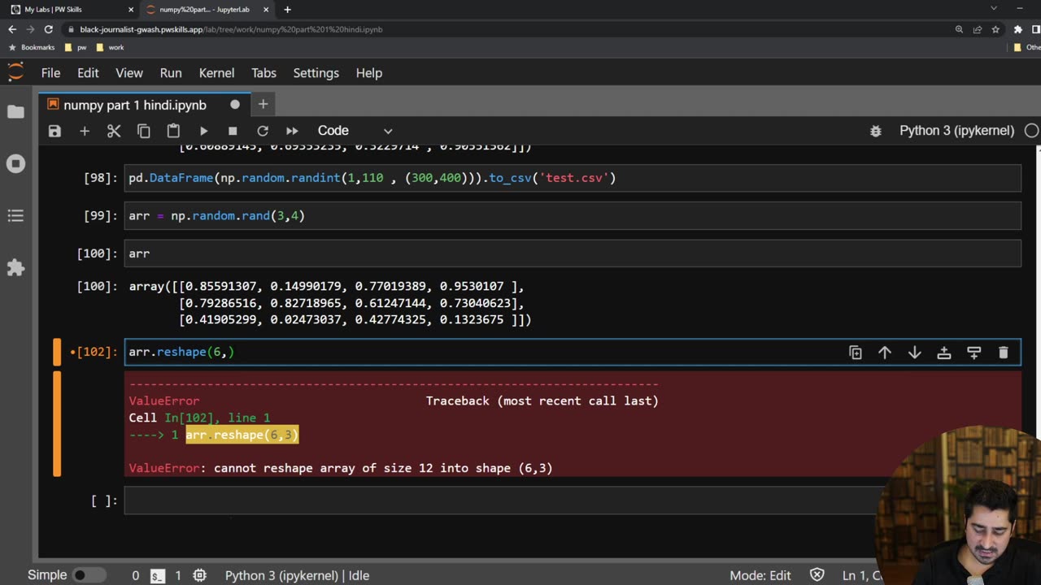
Task: Switch to My Labs | PW Skills tab
Action: click(71, 10)
